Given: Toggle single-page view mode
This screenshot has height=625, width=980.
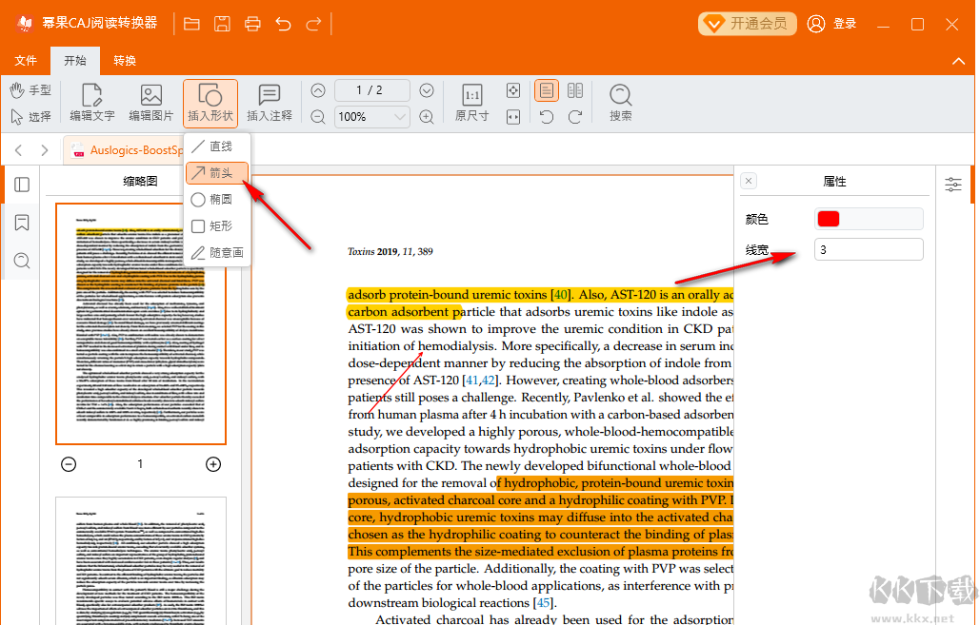Looking at the screenshot, I should 547,90.
